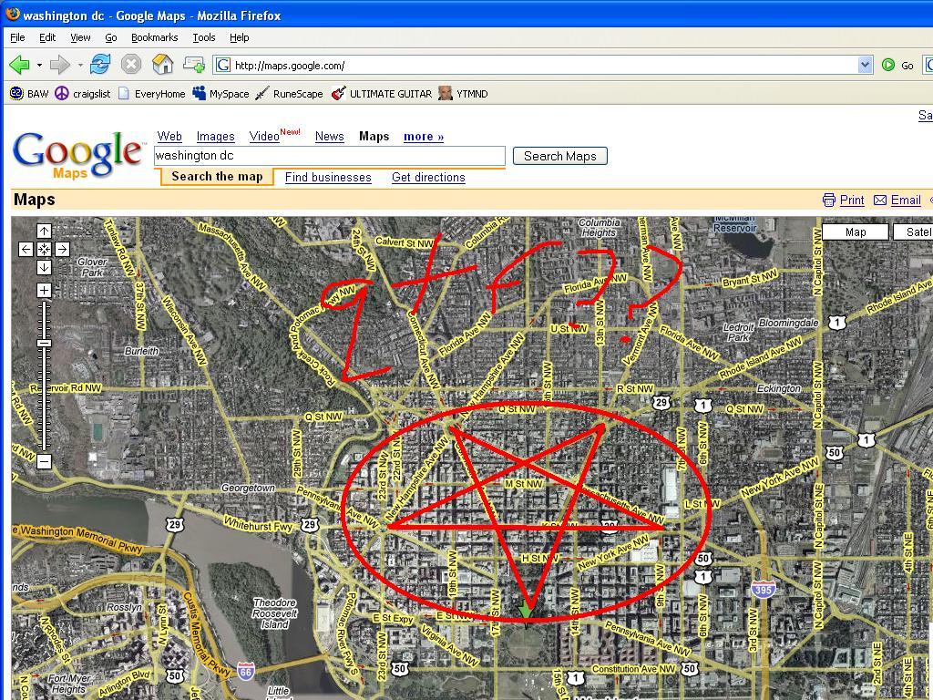Click the Firefox Back arrow button
Image resolution: width=933 pixels, height=700 pixels.
(19, 65)
